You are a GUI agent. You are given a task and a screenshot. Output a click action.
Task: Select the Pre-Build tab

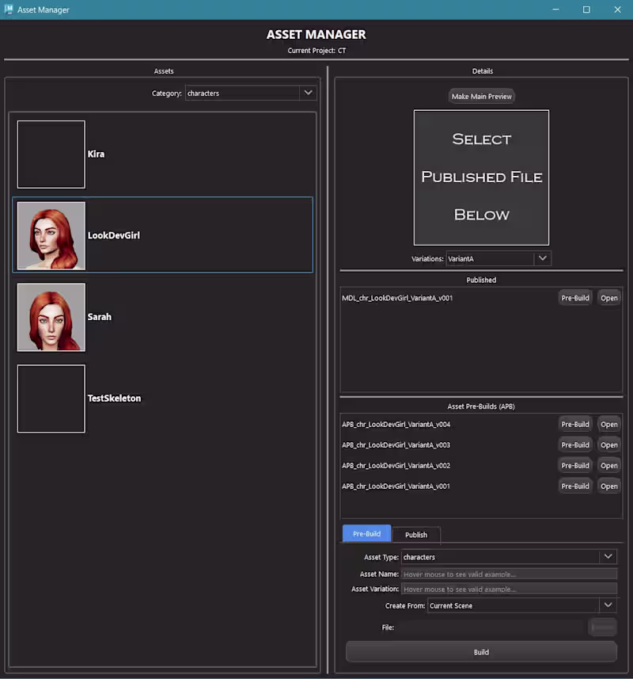click(x=366, y=534)
